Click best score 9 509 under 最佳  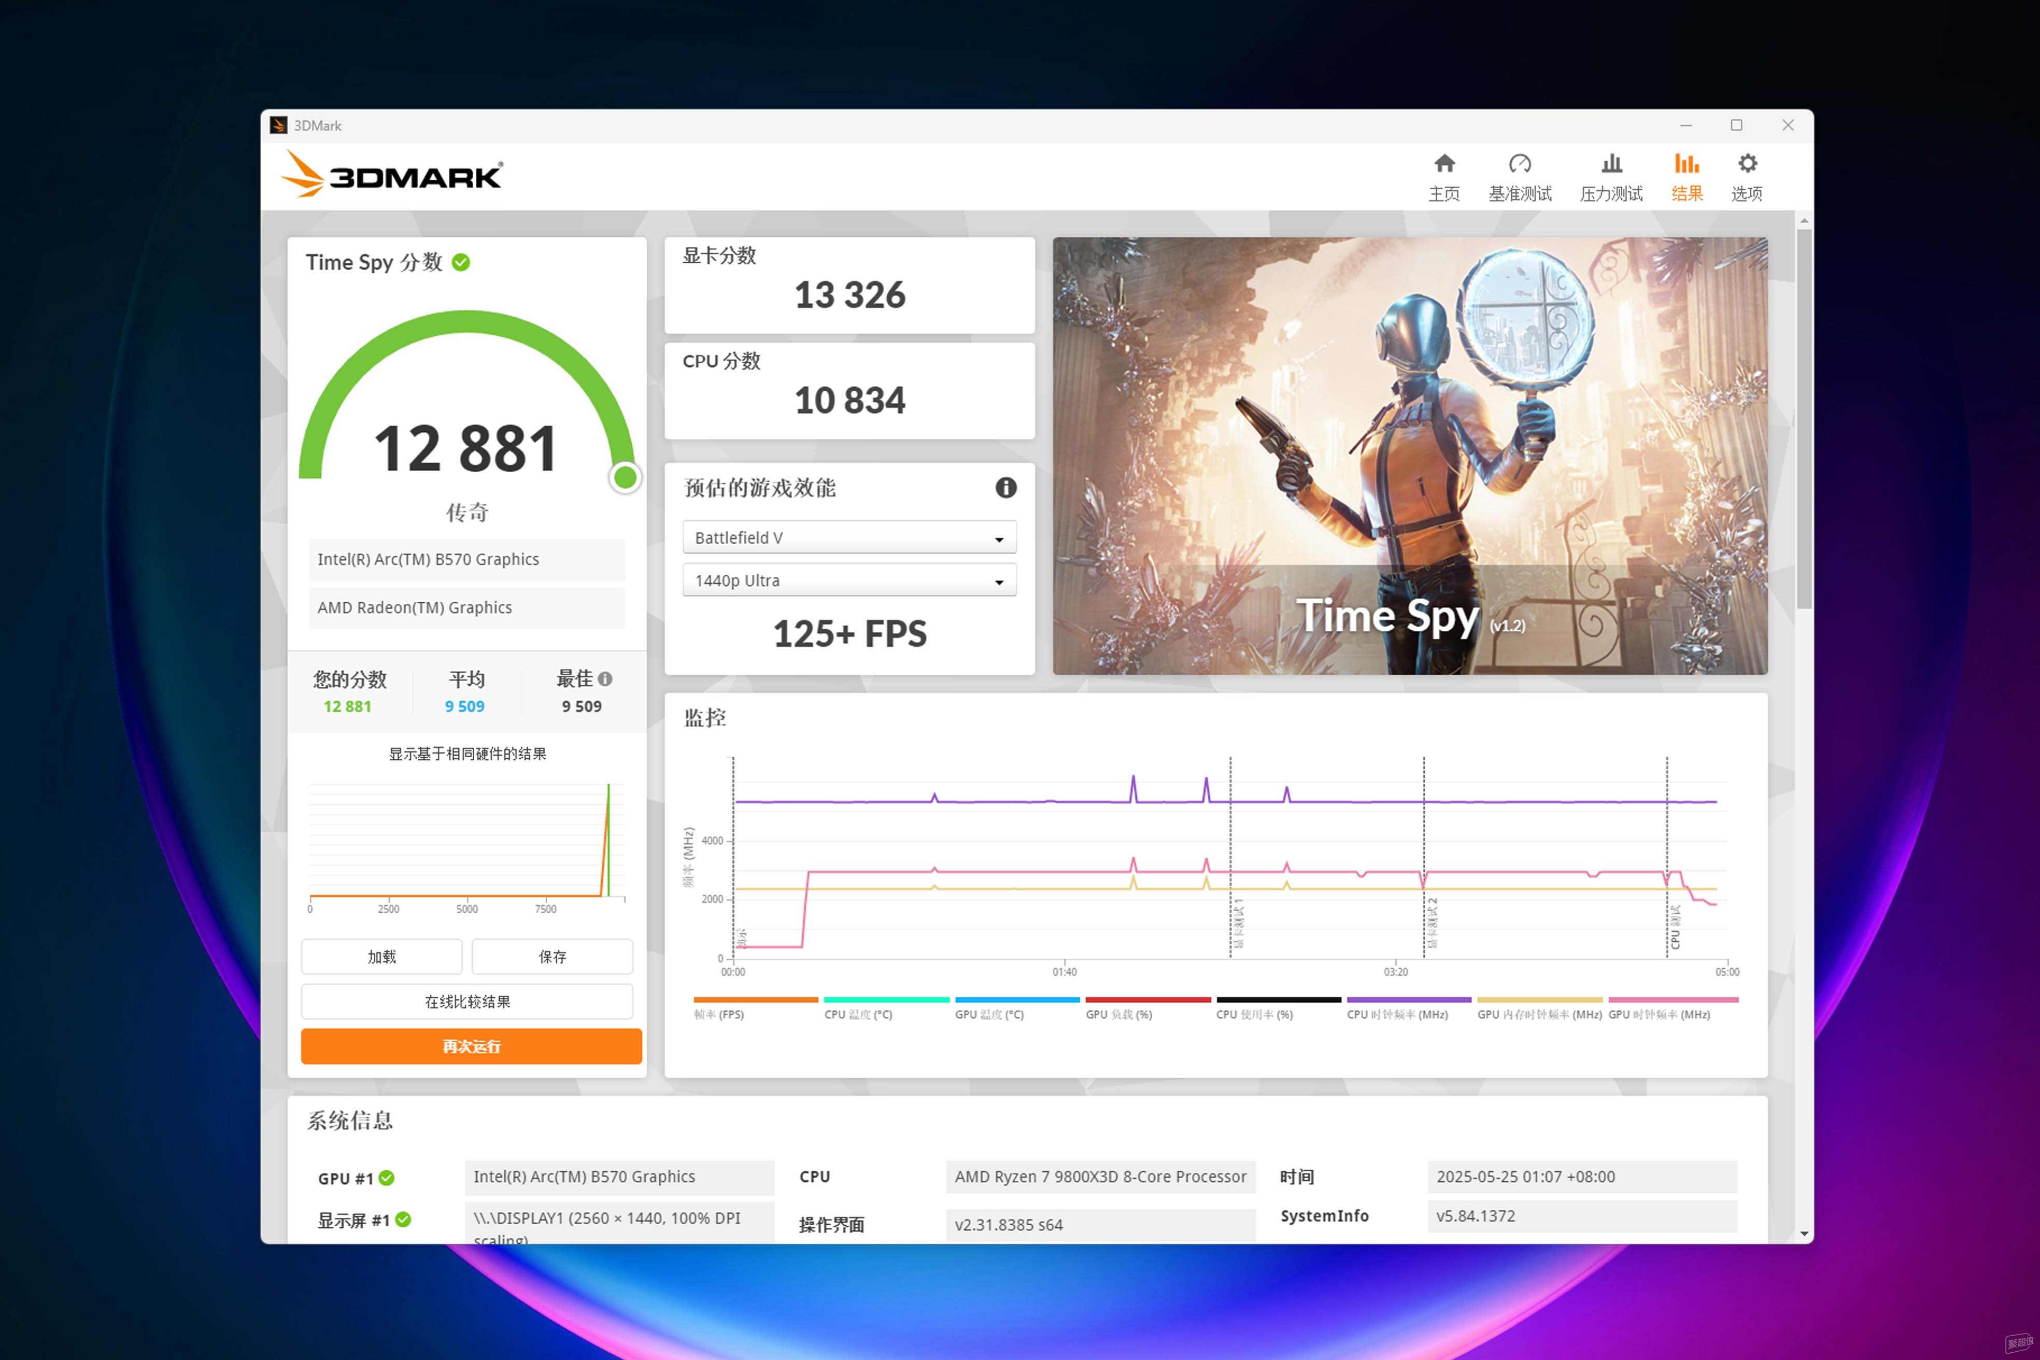coord(581,706)
